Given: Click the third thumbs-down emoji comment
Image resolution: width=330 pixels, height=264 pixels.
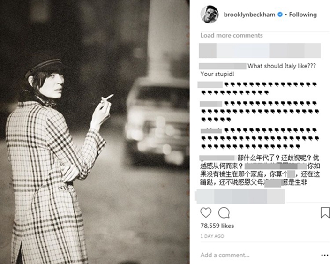Looking at the screenshot, I should point(260,138).
